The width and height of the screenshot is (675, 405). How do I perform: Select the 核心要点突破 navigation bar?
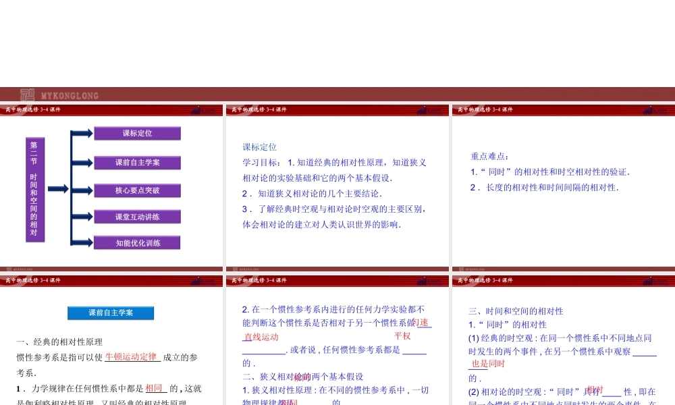click(x=138, y=190)
